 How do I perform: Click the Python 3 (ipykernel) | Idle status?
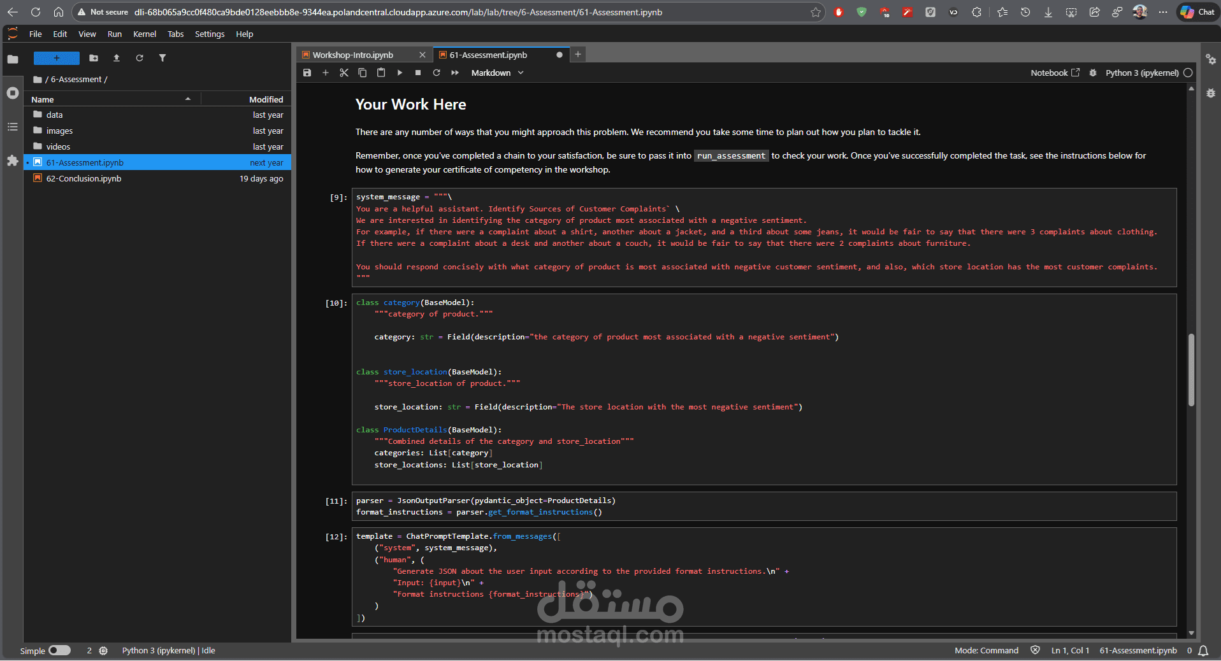(169, 650)
